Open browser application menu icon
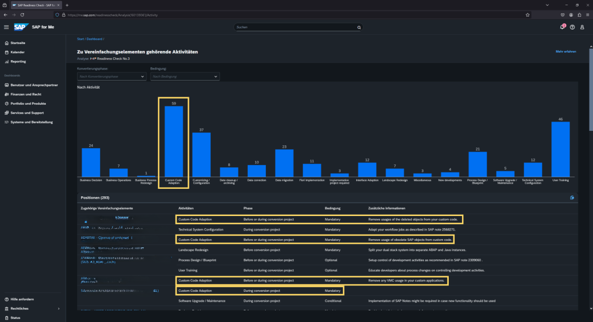This screenshot has height=322, width=593. 587,15
